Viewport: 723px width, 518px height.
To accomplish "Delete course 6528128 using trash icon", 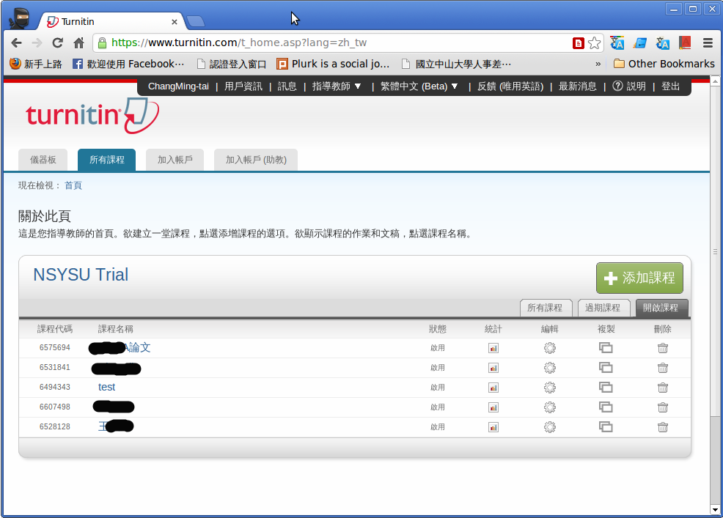I will [x=662, y=427].
